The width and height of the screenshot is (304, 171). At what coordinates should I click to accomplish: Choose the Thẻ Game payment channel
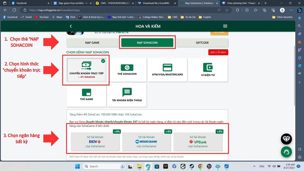(x=87, y=95)
